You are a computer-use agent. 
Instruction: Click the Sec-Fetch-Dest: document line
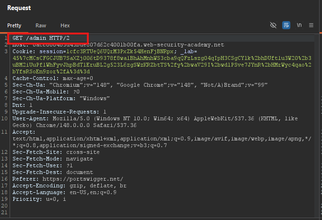[x=53, y=172]
